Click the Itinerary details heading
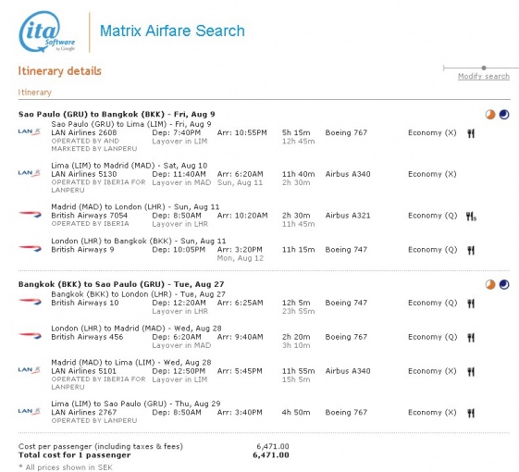The height and width of the screenshot is (472, 519). pos(59,71)
